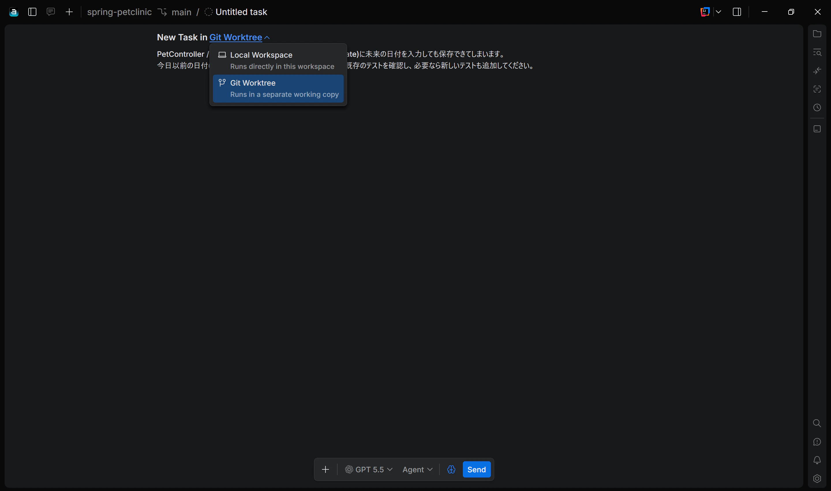Open the terminal panel icon in right sidebar
The width and height of the screenshot is (831, 491).
817,129
